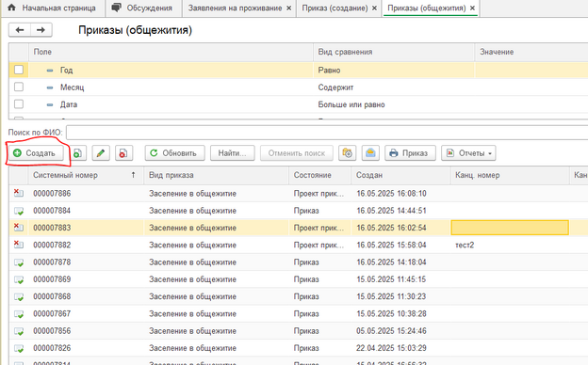Click the Месяц filter field name
This screenshot has height=365, width=588.
click(x=72, y=87)
